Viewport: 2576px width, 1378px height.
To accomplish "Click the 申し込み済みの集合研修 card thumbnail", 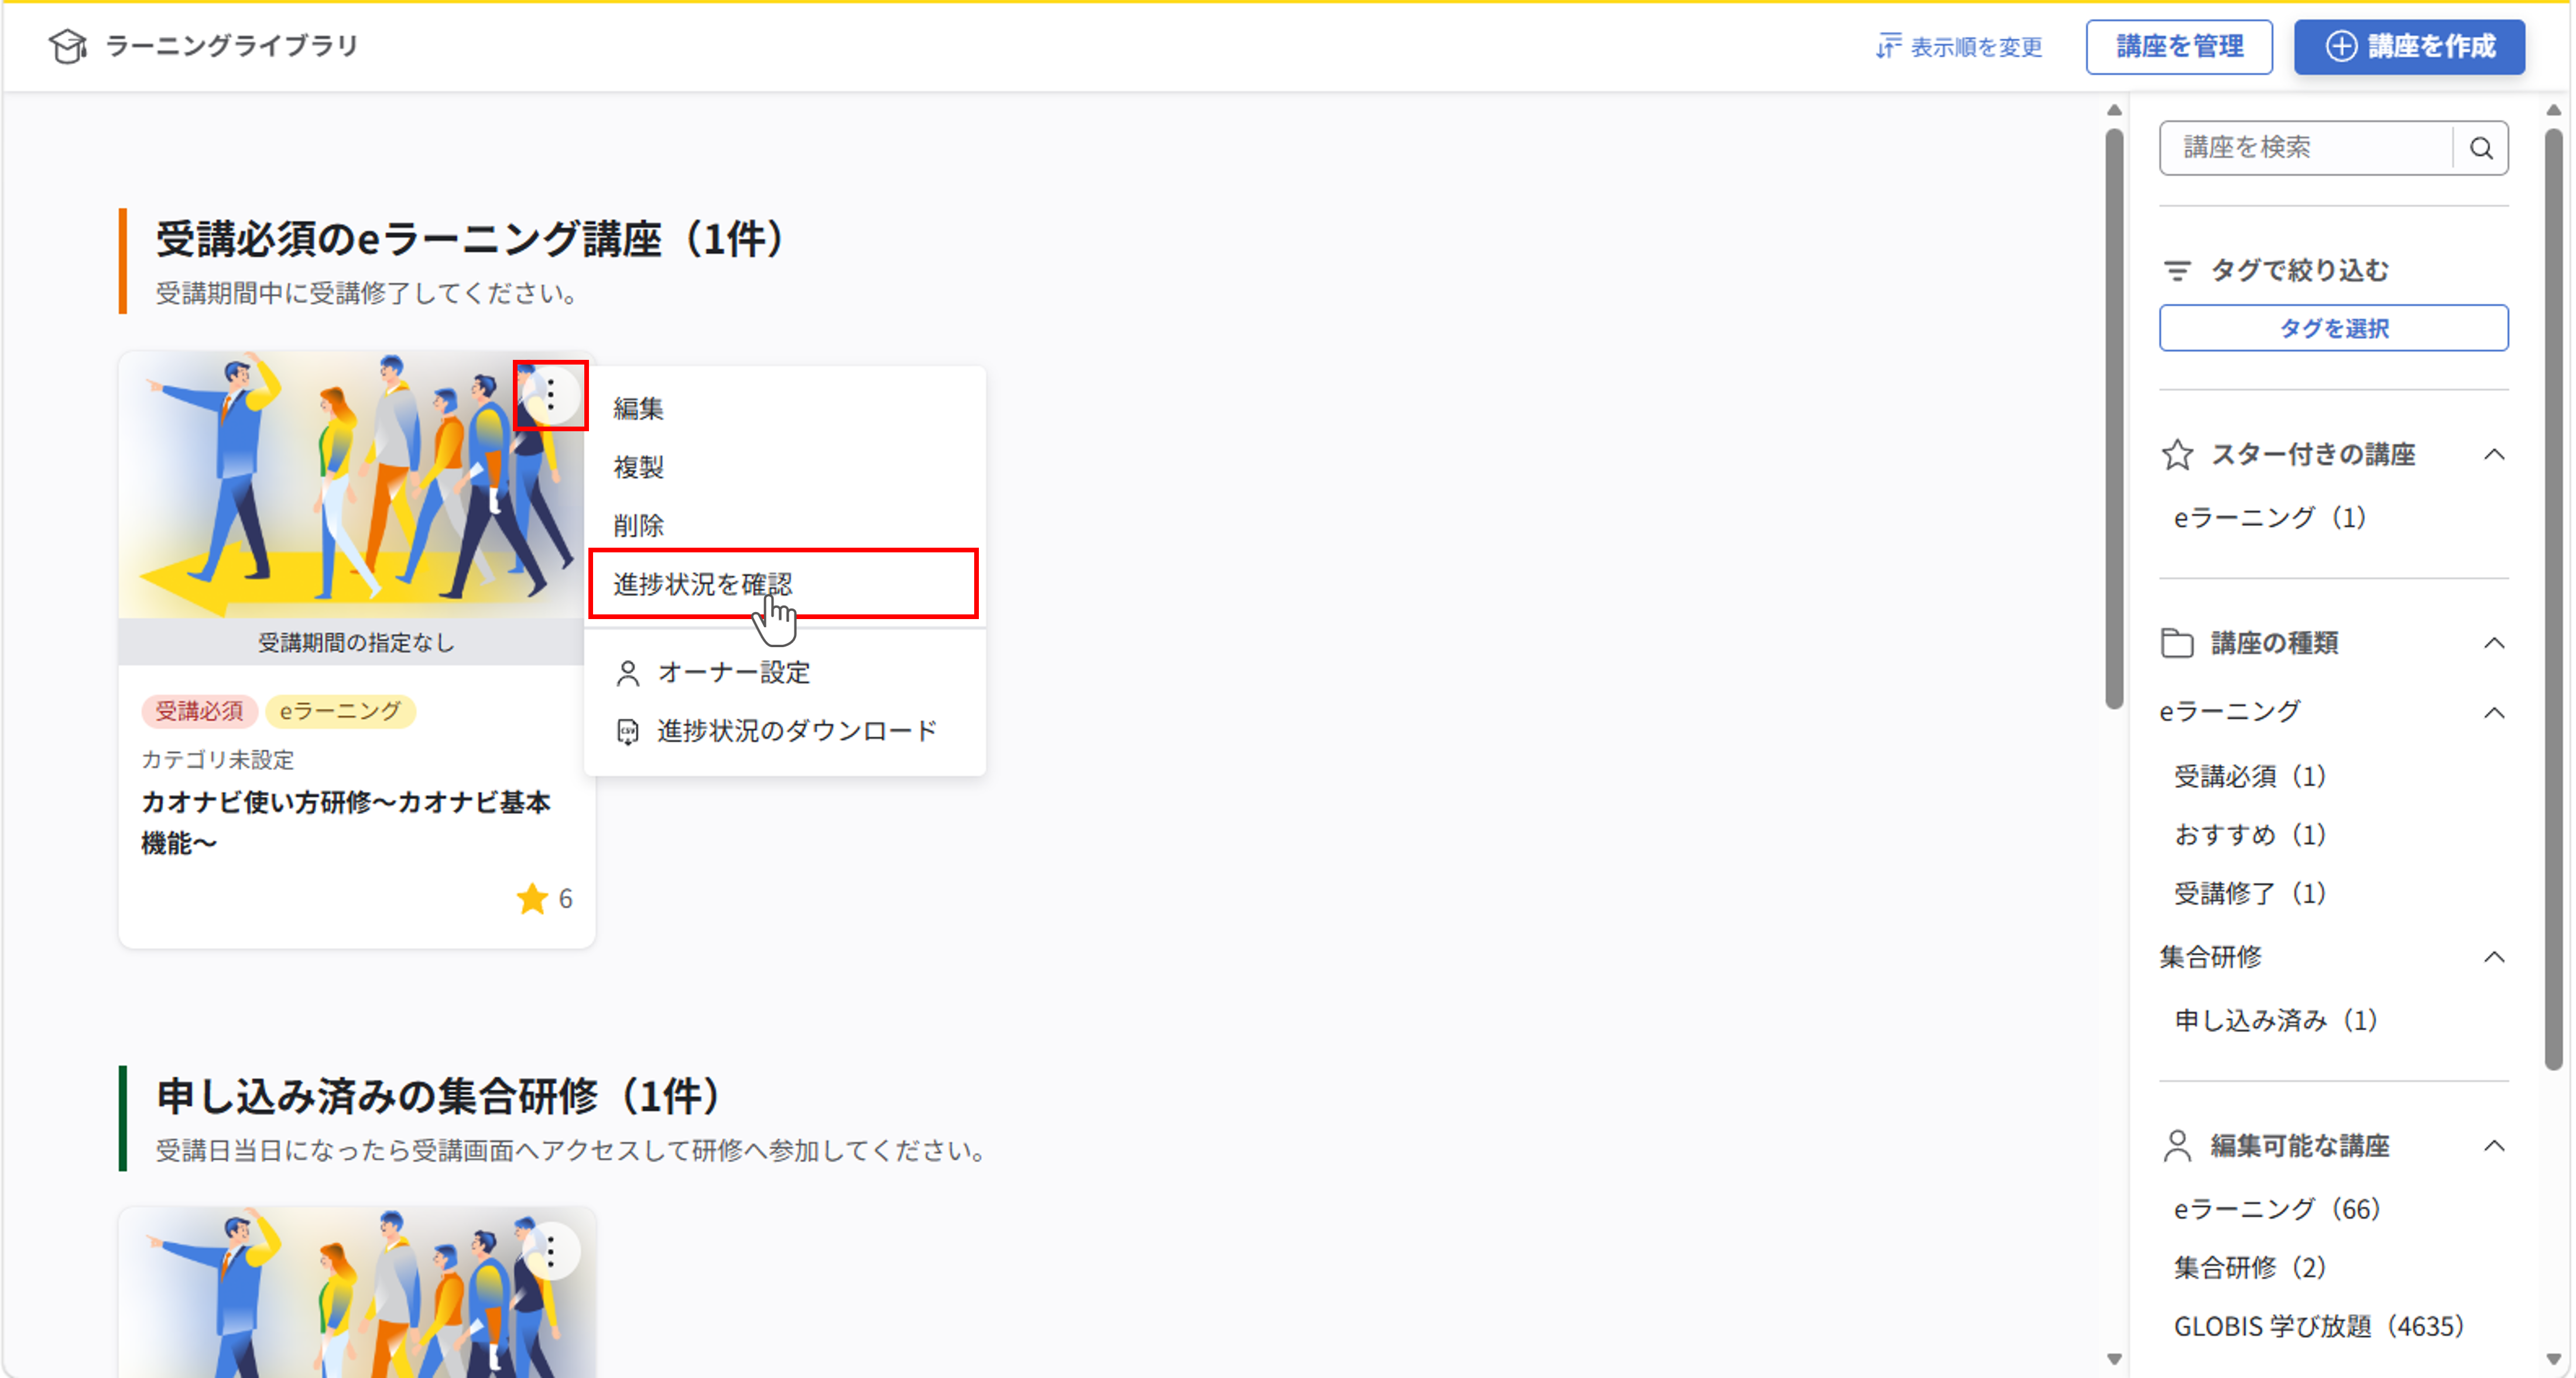I will pos(357,1292).
